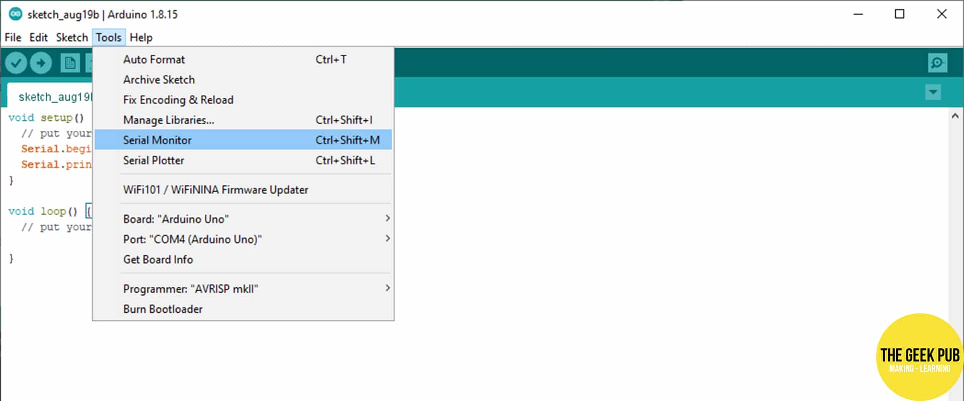
Task: Open the Edit menu
Action: [38, 38]
